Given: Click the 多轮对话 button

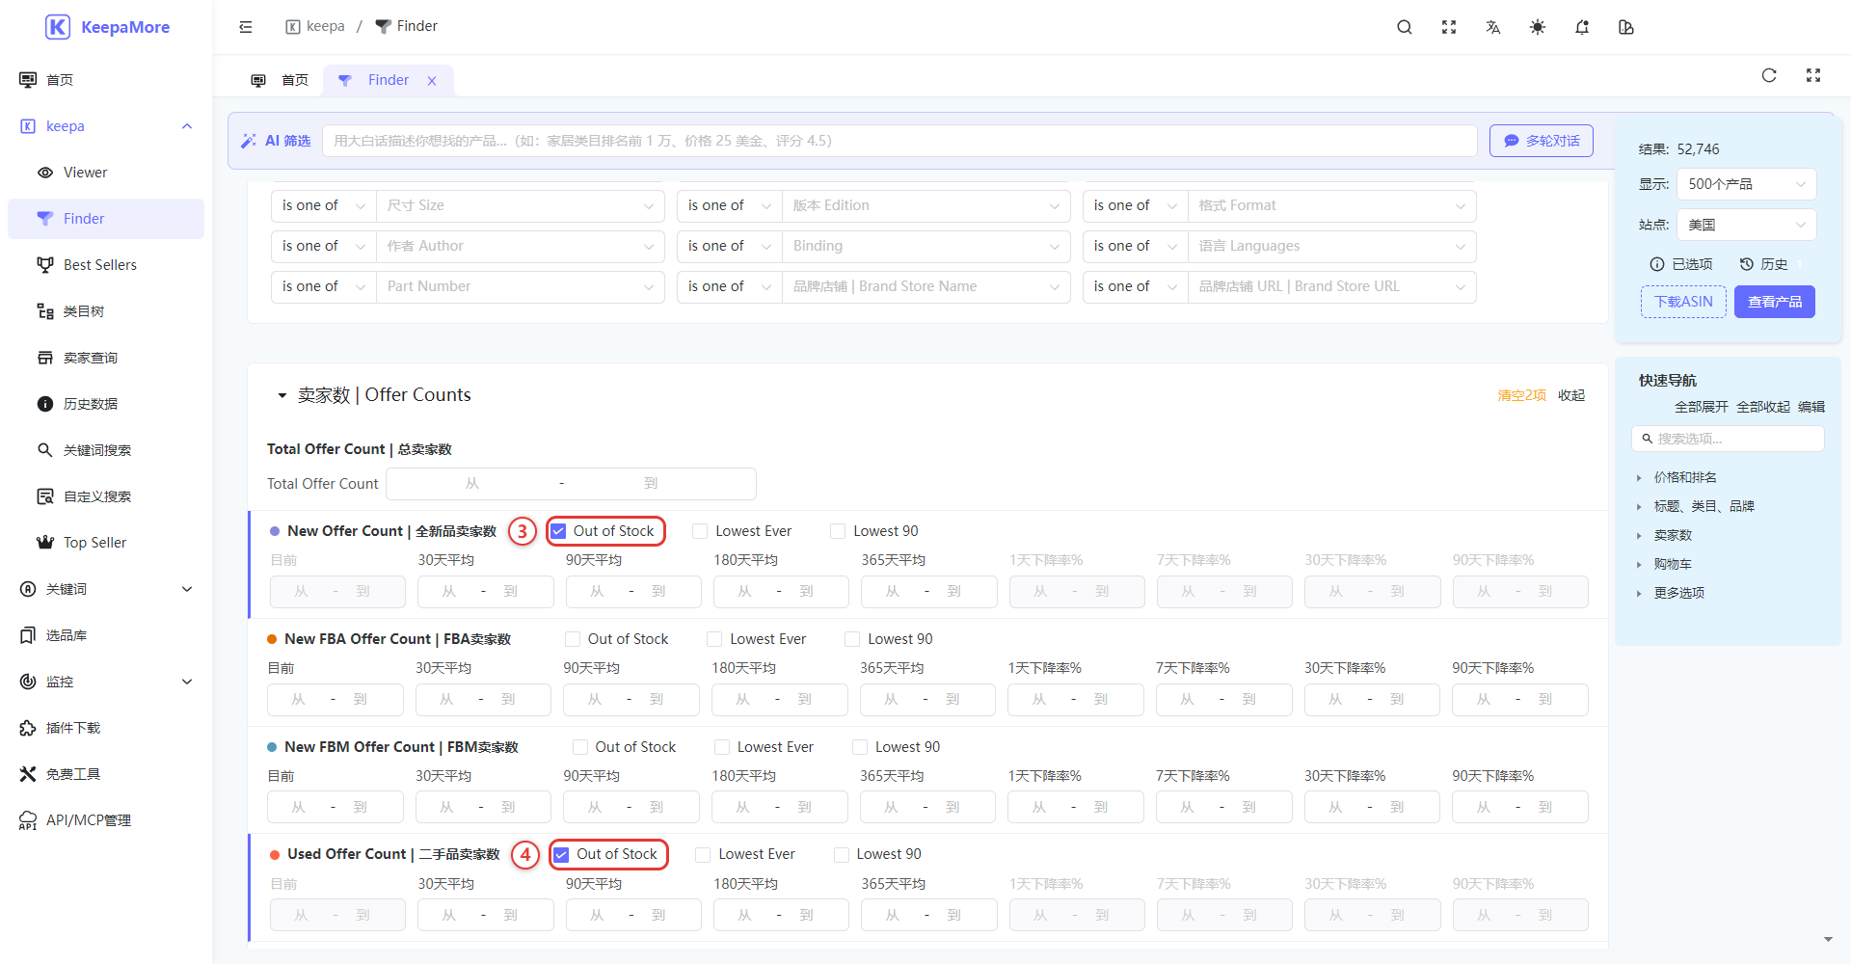Looking at the screenshot, I should 1541,141.
